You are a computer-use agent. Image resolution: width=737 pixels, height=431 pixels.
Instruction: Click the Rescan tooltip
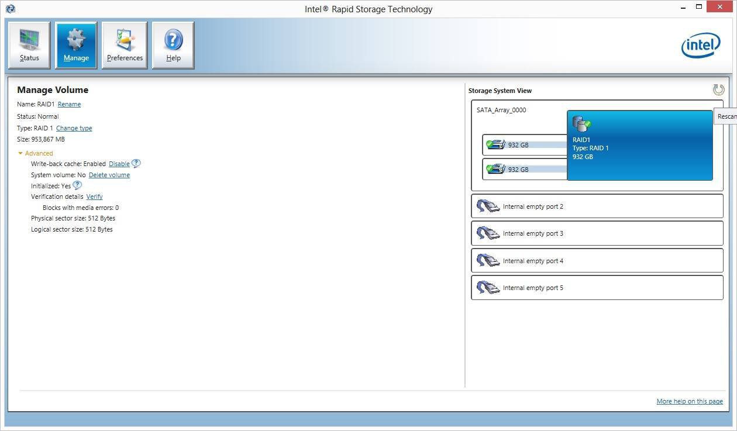click(725, 116)
